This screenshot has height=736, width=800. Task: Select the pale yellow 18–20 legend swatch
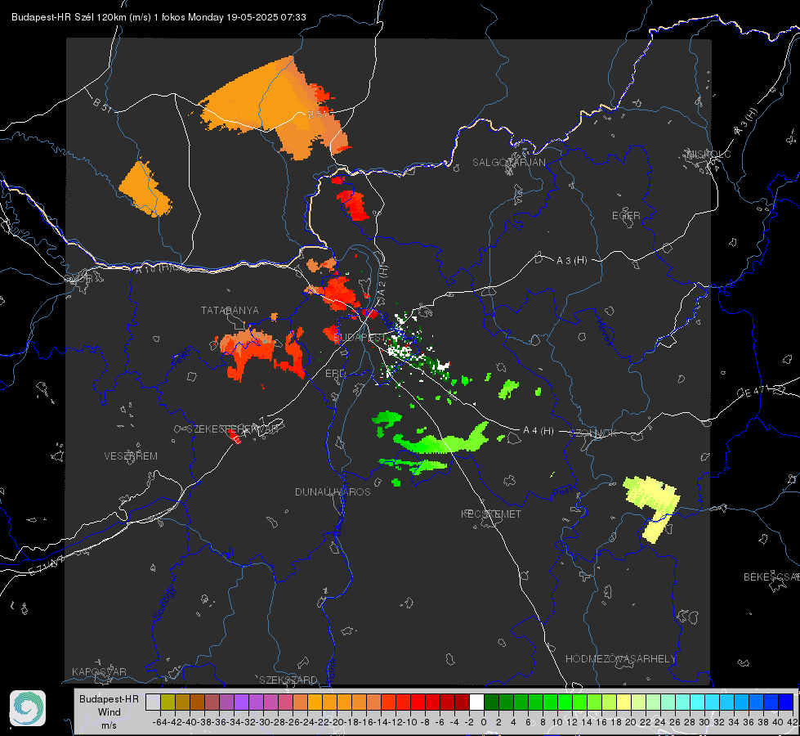coord(623,702)
